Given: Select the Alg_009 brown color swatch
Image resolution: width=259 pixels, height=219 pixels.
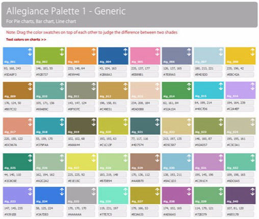Looking at the screenshot, I should coord(18,91).
